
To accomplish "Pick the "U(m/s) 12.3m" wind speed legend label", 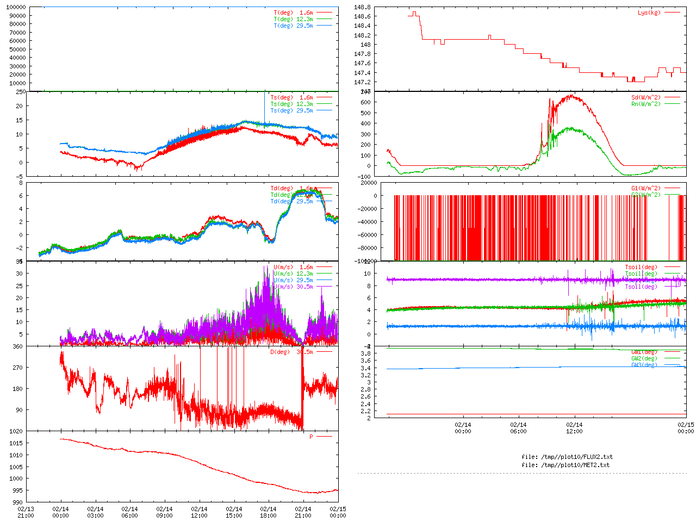I will tap(294, 274).
